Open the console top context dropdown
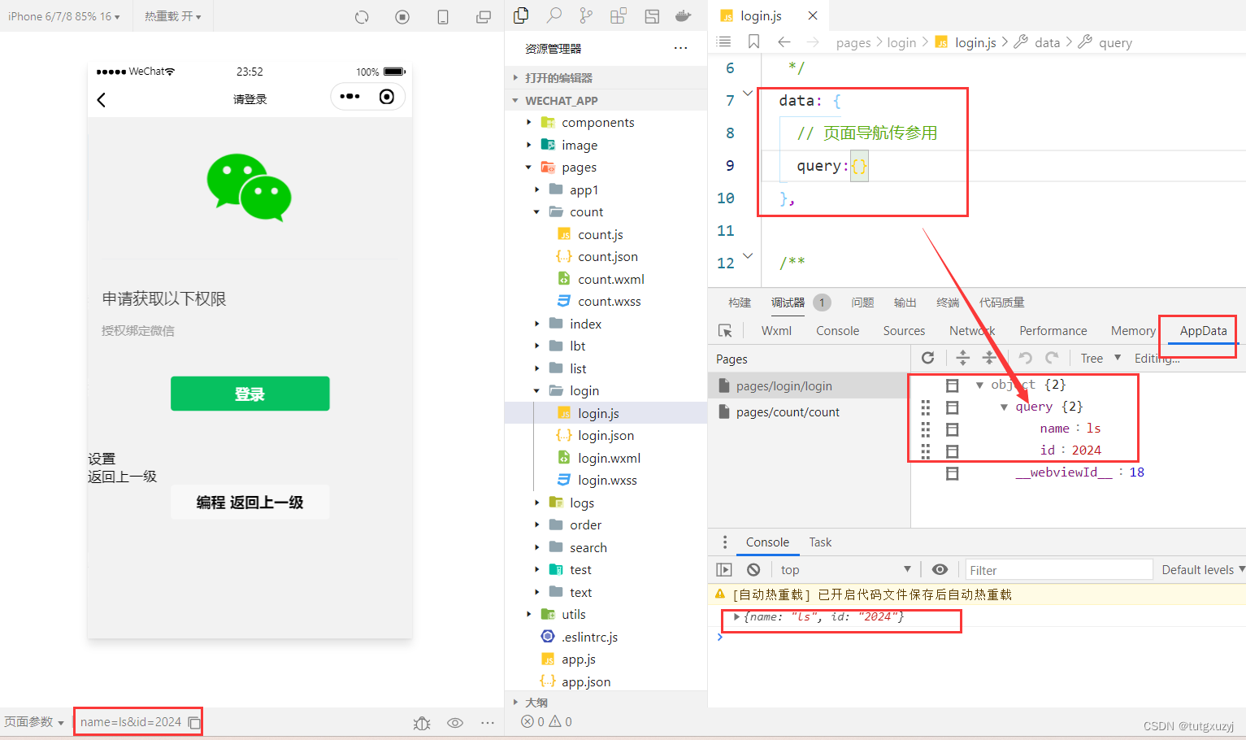Viewport: 1246px width, 740px height. [x=845, y=570]
